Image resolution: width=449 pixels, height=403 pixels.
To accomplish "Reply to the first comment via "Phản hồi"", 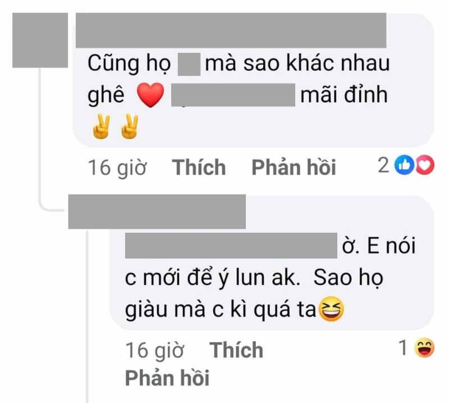I will pyautogui.click(x=294, y=167).
